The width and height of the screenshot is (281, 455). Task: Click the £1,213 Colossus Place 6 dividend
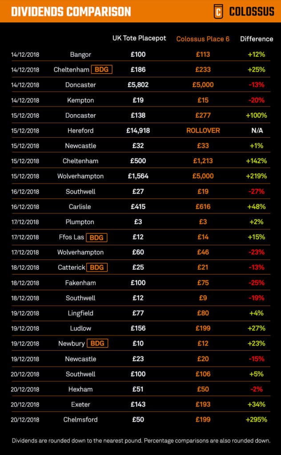click(203, 161)
